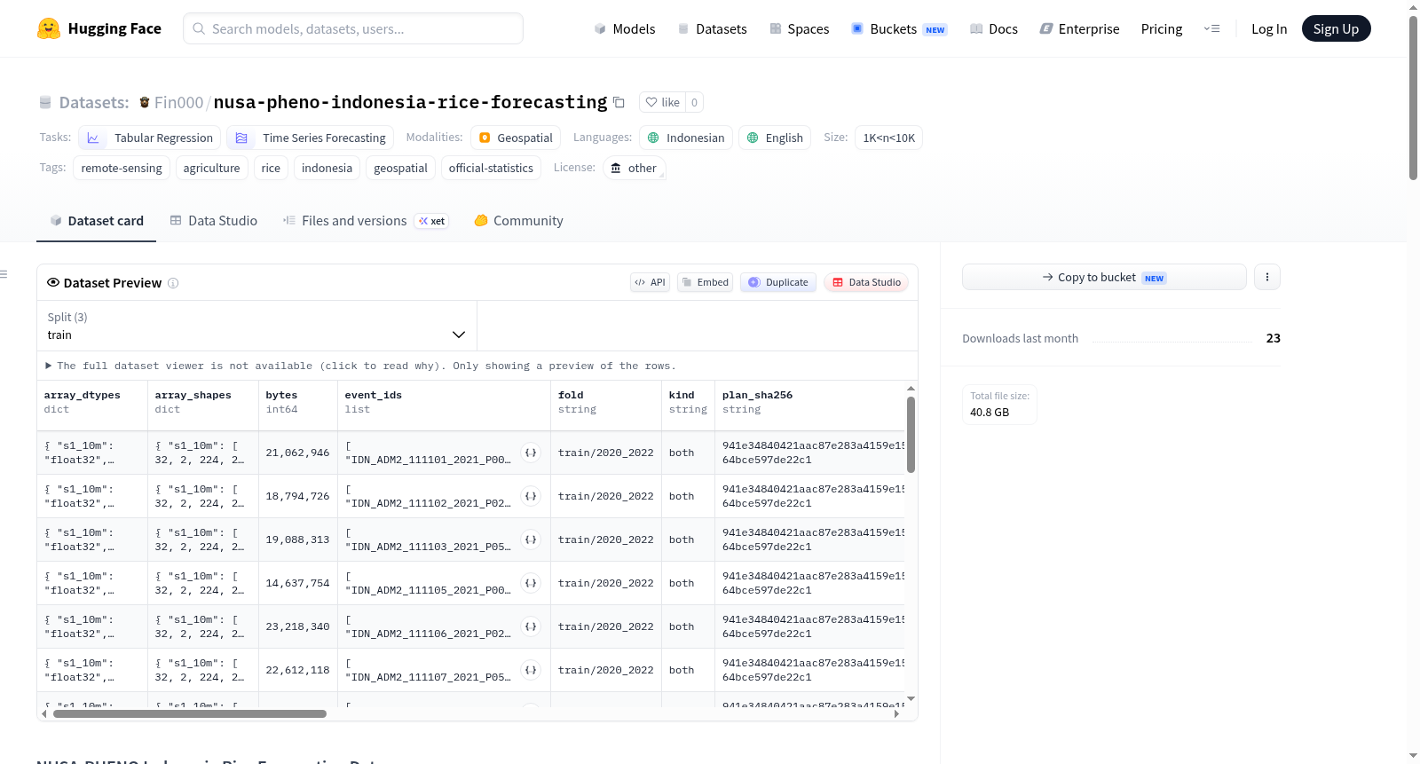
Task: Select the Tabular Regression task tag
Action: coord(151,138)
